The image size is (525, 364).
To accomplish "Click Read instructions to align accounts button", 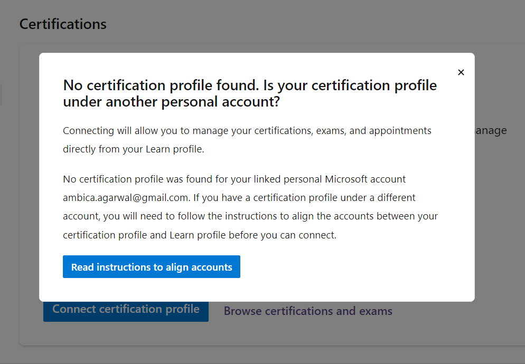I will tap(152, 267).
